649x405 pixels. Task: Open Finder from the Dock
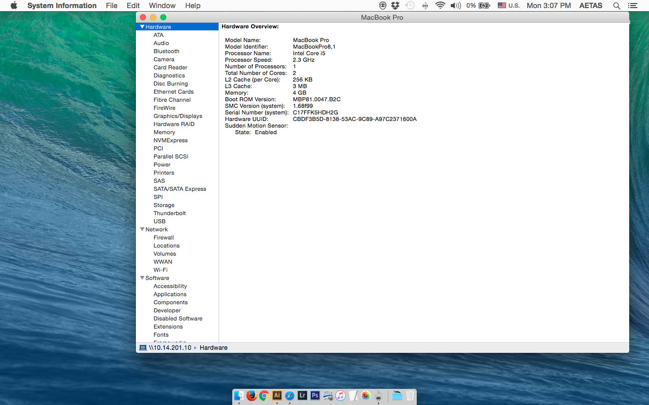pos(239,396)
